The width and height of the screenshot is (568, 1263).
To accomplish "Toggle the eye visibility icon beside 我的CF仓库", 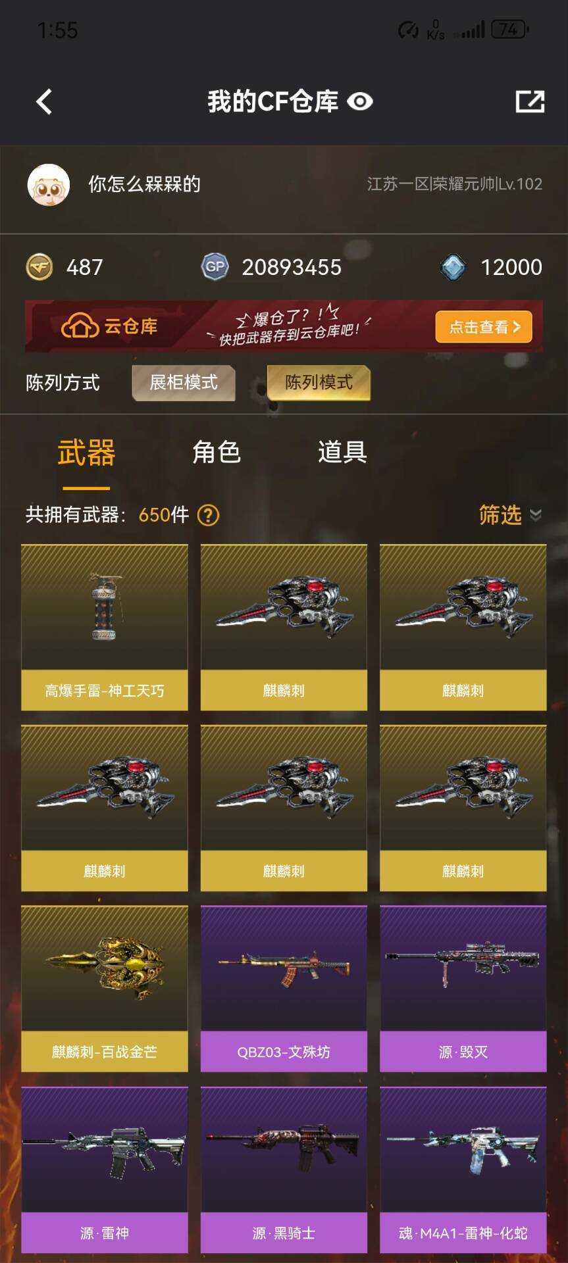I will coord(360,101).
